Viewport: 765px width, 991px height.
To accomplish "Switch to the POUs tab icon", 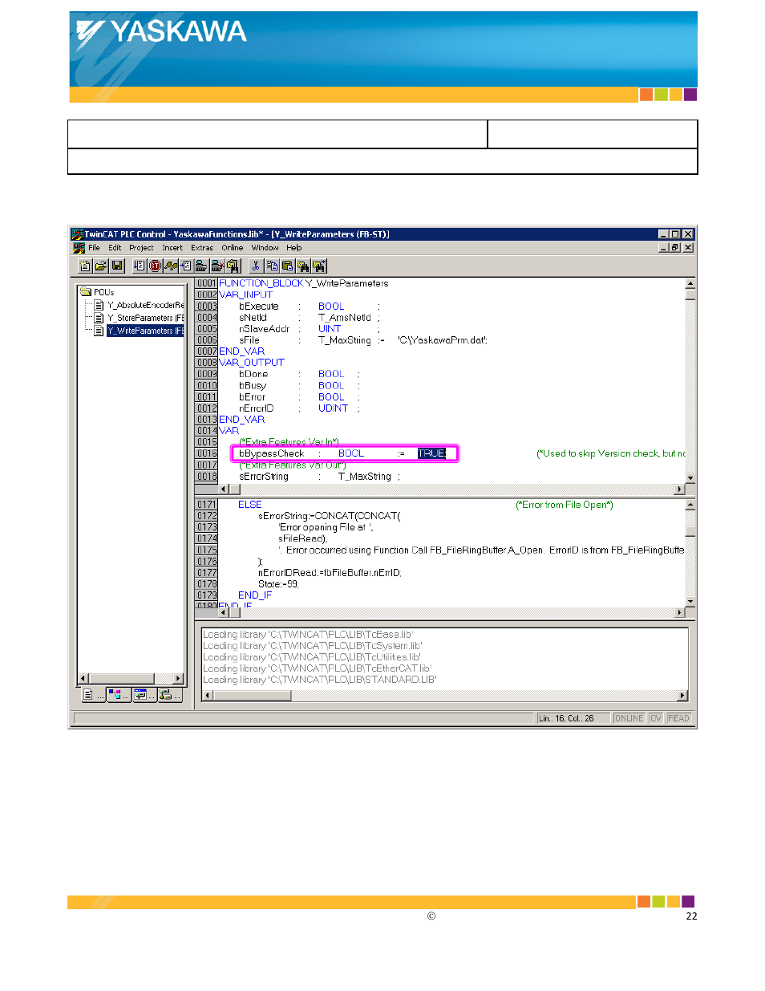I will click(x=92, y=695).
